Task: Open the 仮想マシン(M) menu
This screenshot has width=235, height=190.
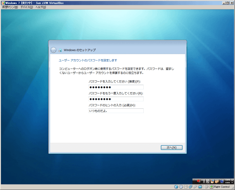Action: click(10, 7)
